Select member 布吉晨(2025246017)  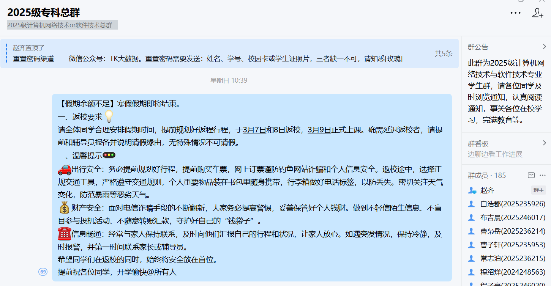[x=513, y=218]
